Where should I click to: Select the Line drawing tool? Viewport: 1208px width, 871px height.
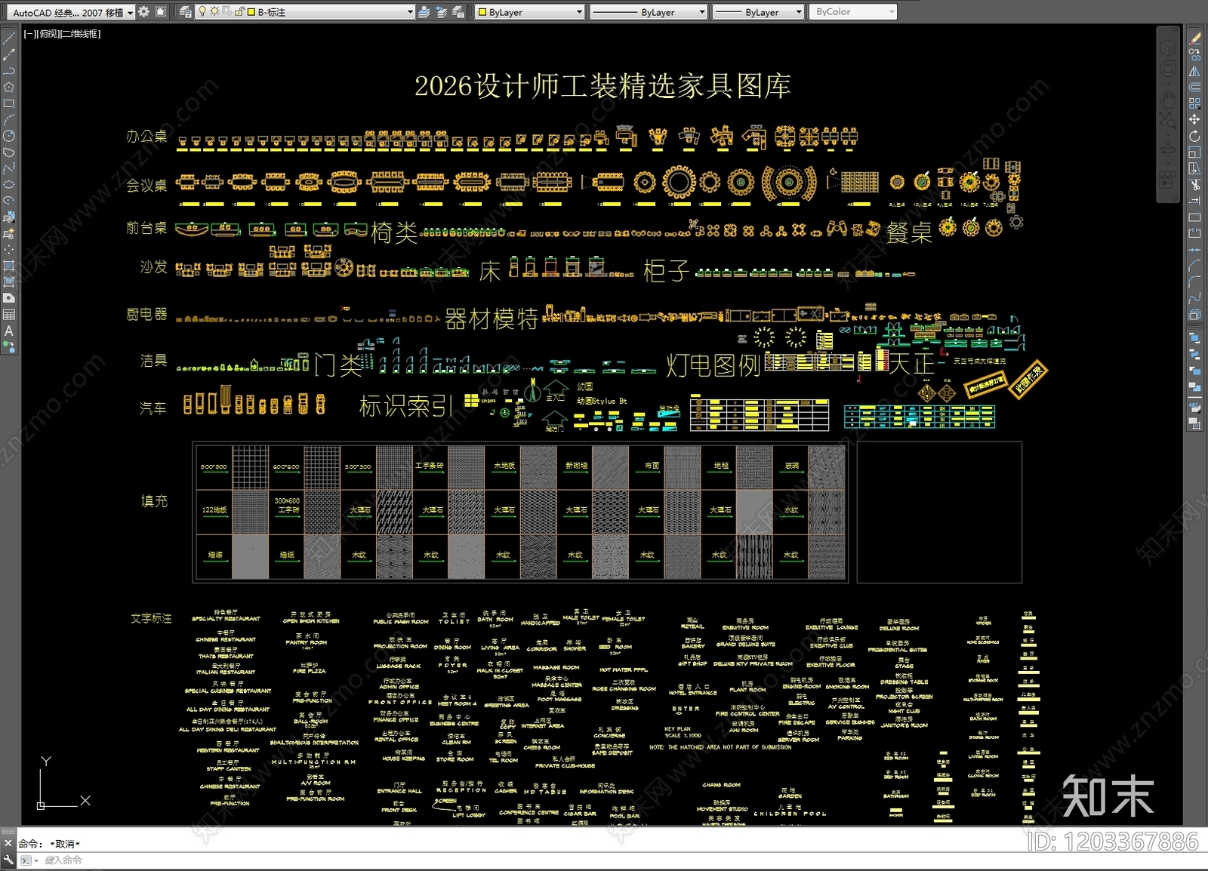pos(9,38)
